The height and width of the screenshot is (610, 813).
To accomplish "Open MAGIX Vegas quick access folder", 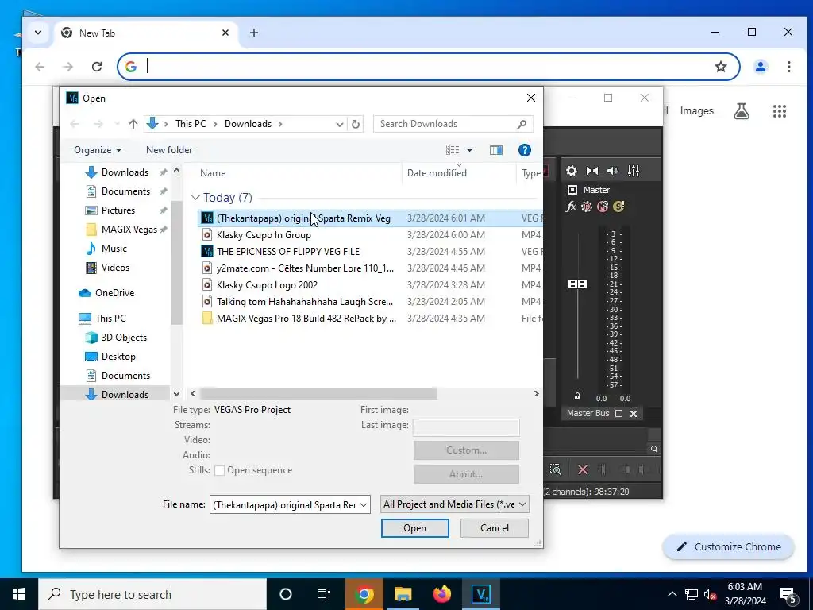I will 129,230.
